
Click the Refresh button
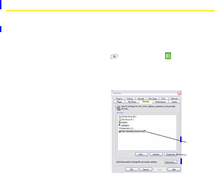point(156,154)
